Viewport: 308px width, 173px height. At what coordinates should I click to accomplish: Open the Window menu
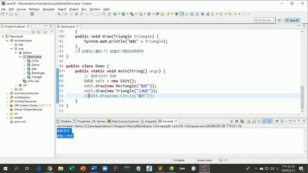(95, 9)
